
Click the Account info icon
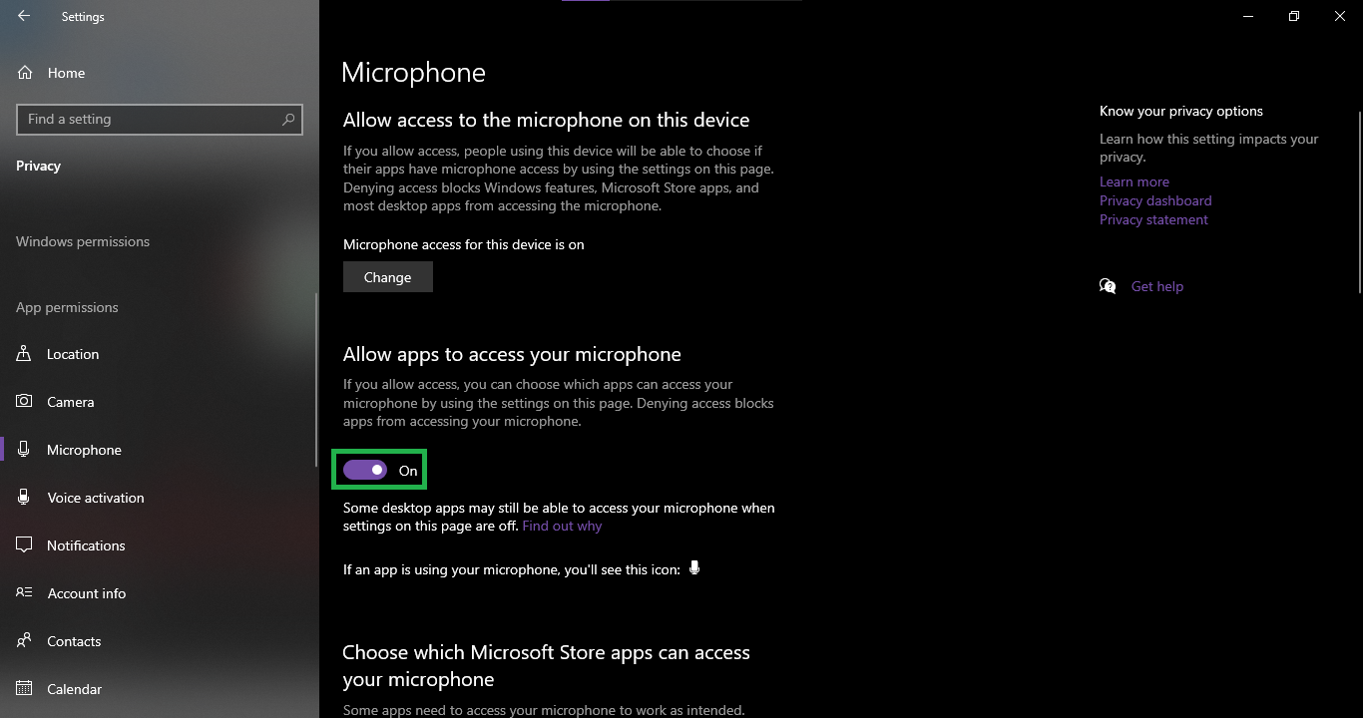(24, 593)
